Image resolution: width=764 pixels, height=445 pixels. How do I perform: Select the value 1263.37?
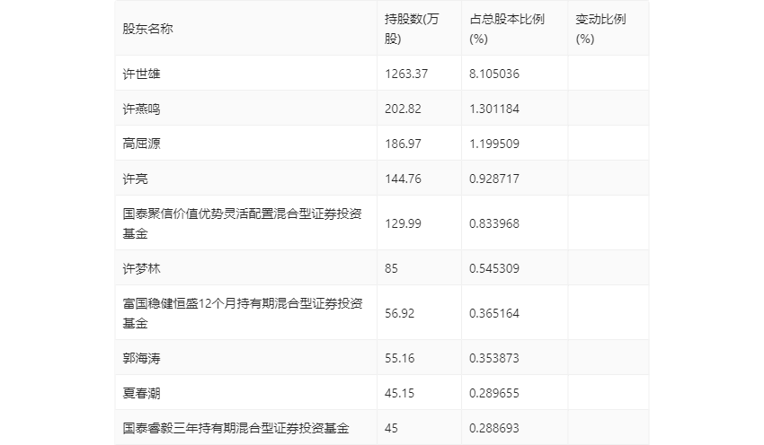(x=406, y=74)
